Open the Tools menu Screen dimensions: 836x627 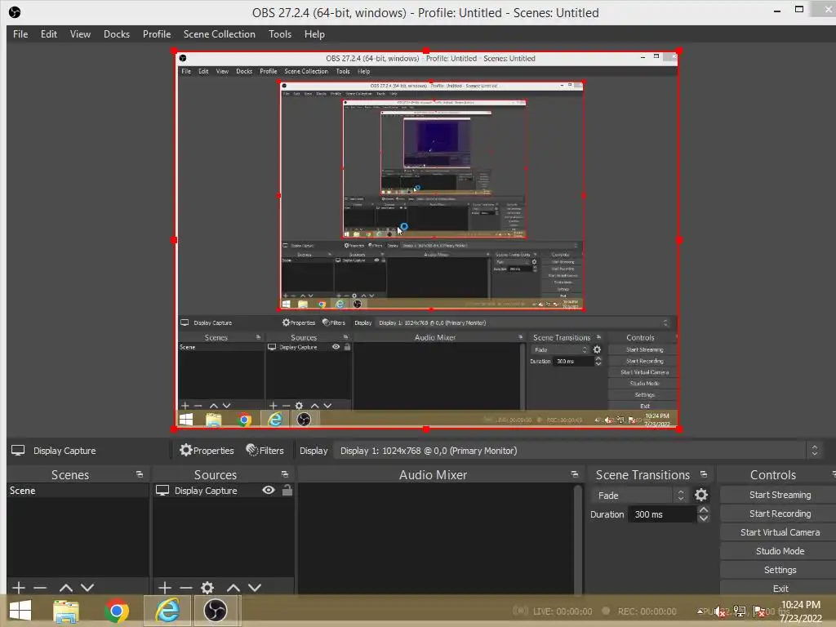click(x=279, y=34)
